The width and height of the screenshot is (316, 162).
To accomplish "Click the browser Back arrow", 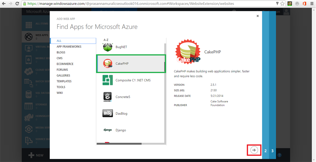I will (x=4, y=3).
